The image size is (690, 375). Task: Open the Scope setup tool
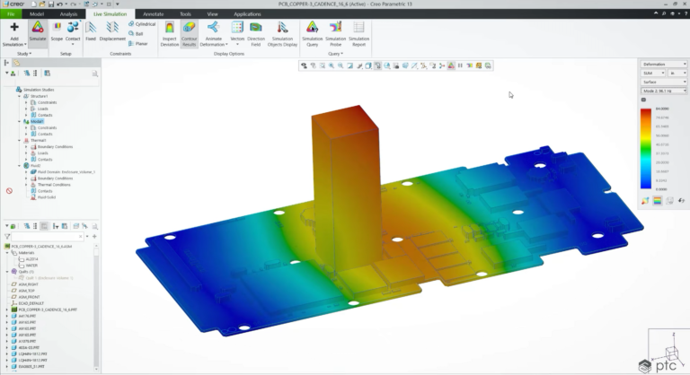pyautogui.click(x=57, y=31)
